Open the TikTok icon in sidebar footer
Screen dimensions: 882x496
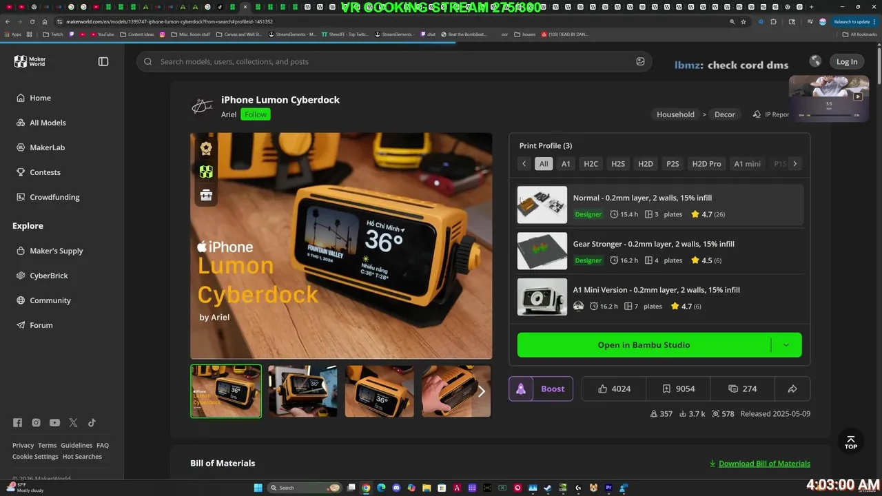[x=92, y=423]
